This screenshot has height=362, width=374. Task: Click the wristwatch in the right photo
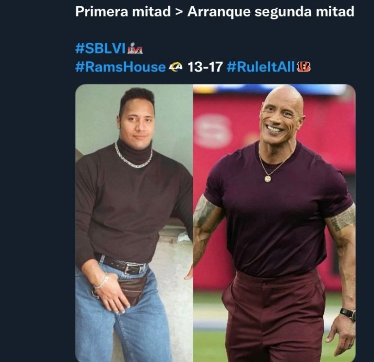[348, 314]
